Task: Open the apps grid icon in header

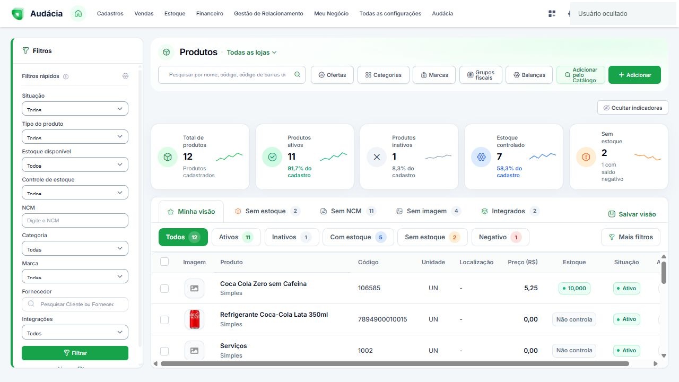Action: tap(552, 14)
